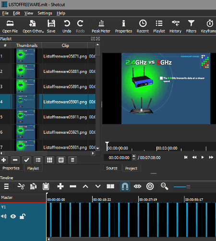Undock the Playlist panel
Viewport: 216px width, 241px height.
[93, 39]
